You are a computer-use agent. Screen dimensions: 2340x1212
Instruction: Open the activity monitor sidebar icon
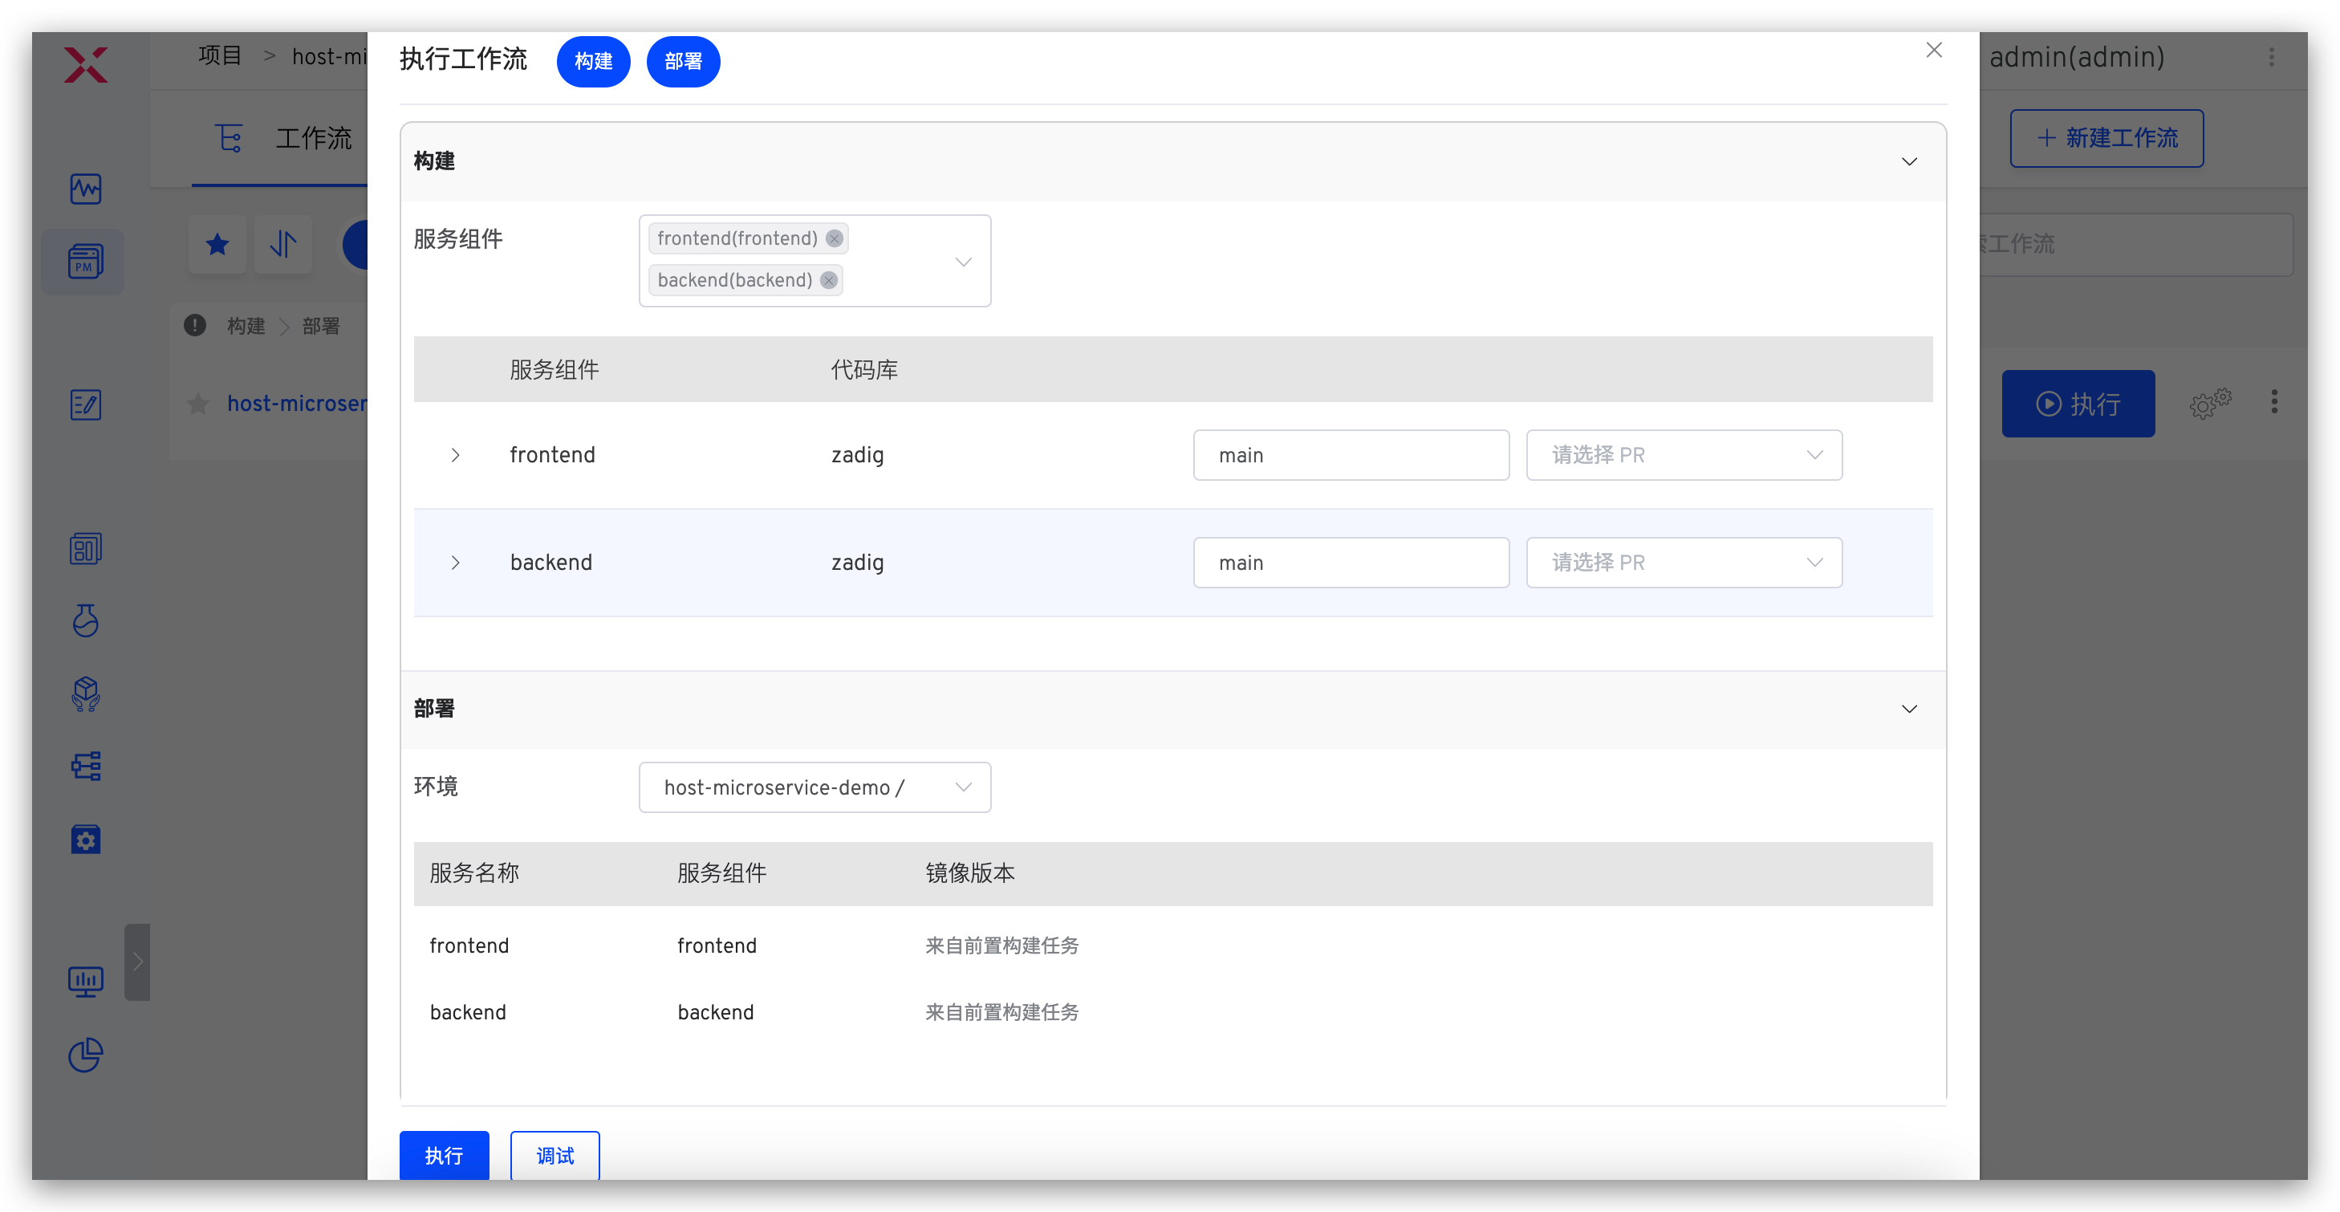[x=85, y=189]
